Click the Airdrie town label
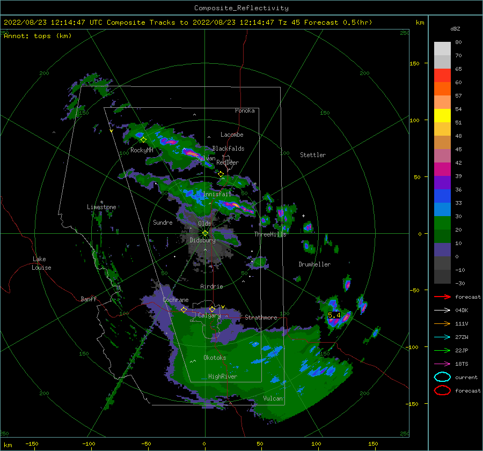 [x=211, y=286]
